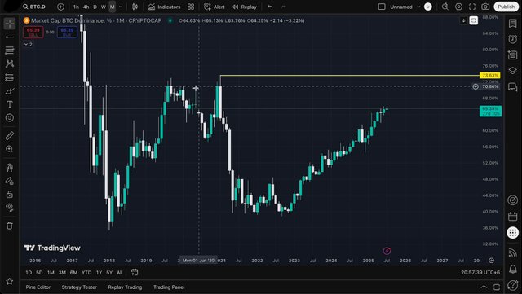Select the brush drawing tool

point(10,90)
